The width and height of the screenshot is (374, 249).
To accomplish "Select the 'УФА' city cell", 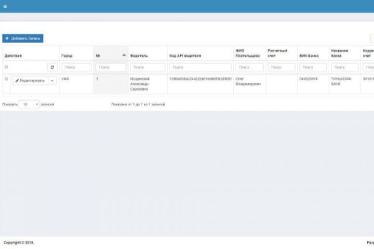I will tap(76, 84).
